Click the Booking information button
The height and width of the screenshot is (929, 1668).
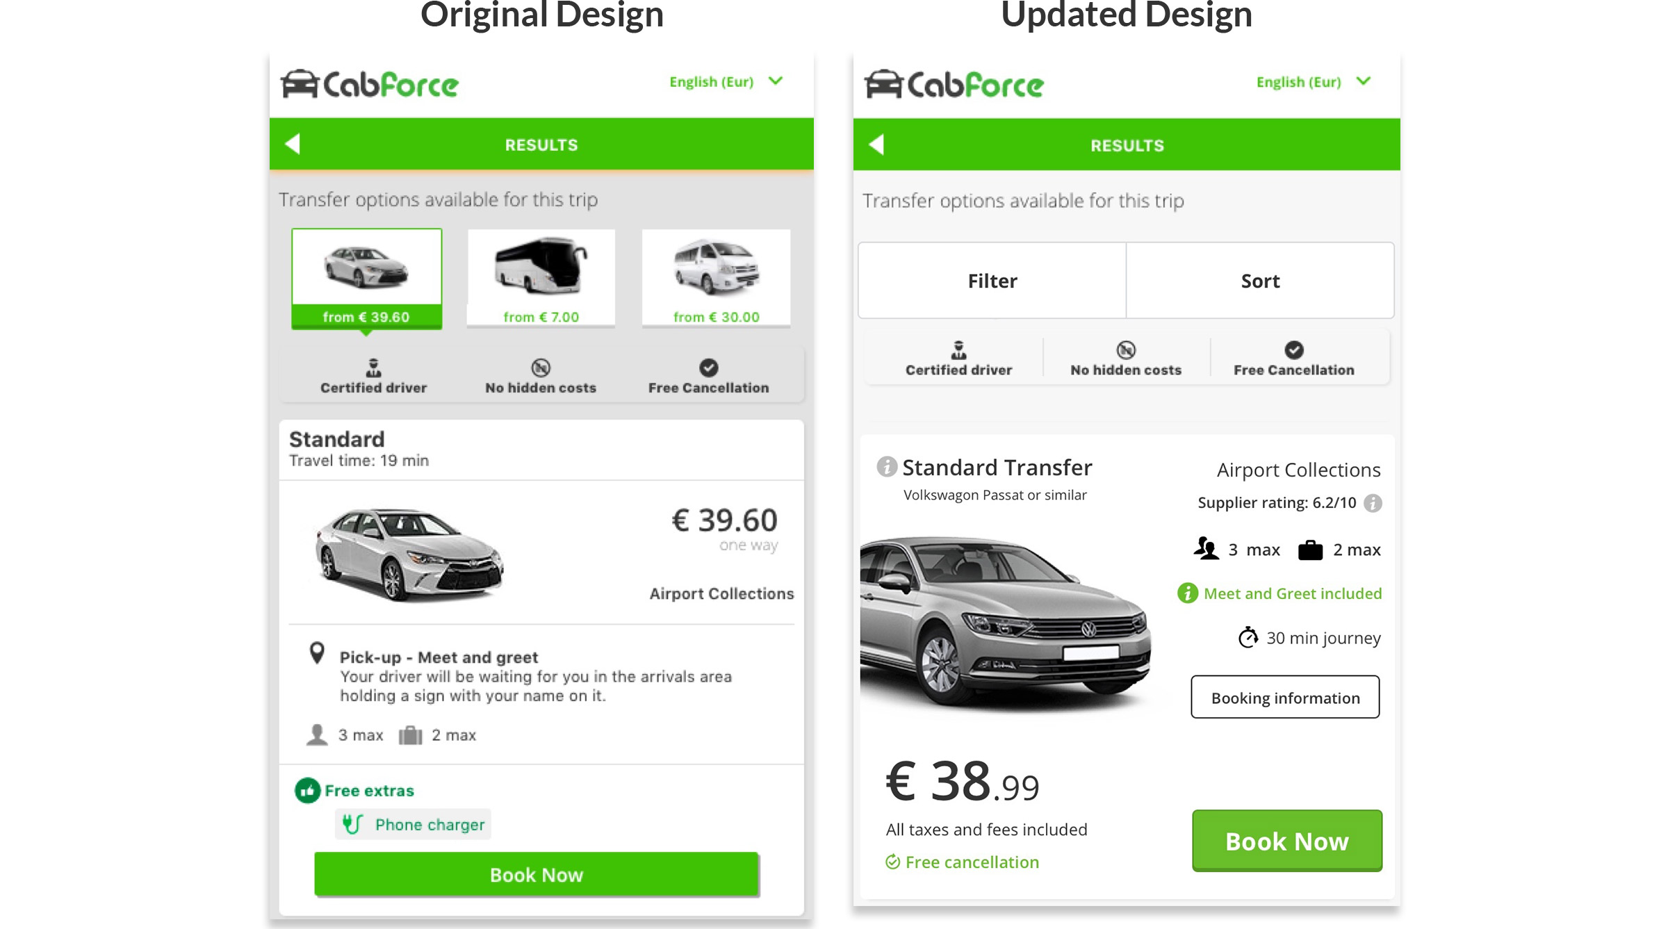1285,698
